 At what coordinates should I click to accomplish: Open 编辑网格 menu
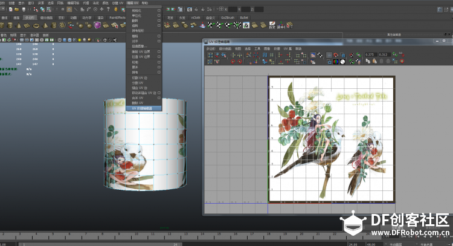click(73, 3)
